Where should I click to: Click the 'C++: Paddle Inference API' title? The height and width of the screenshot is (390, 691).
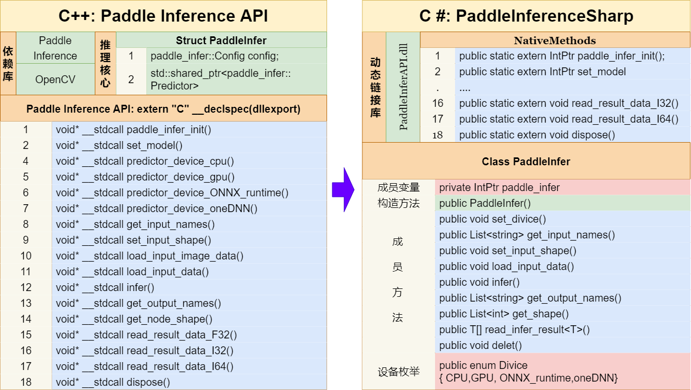coord(163,16)
